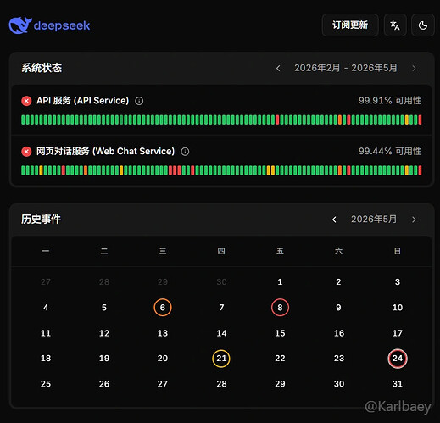440x423 pixels.
Task: Select May 21 with yellow circle
Action: tap(221, 359)
